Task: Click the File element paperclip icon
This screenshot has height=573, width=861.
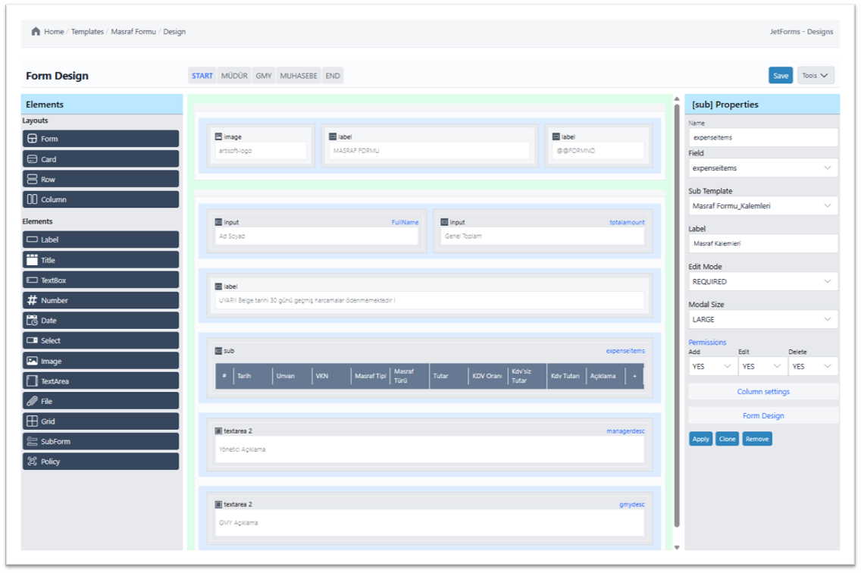Action: (x=32, y=401)
